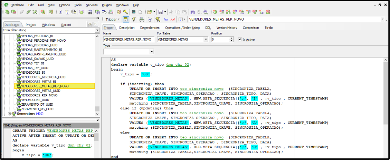Click the yellow key icon in main toolbar

click(125, 12)
